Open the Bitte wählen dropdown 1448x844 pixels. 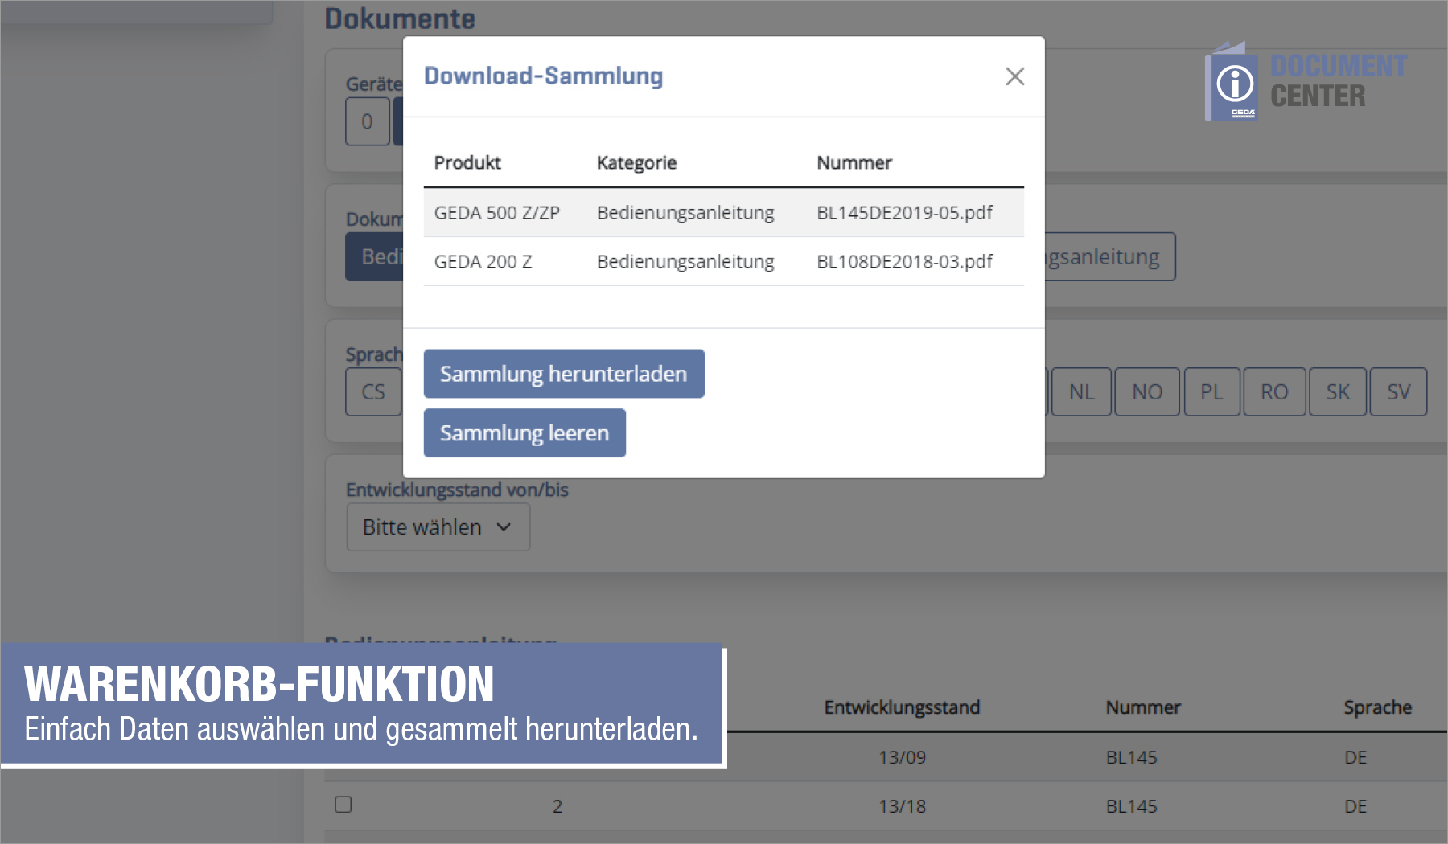[438, 527]
